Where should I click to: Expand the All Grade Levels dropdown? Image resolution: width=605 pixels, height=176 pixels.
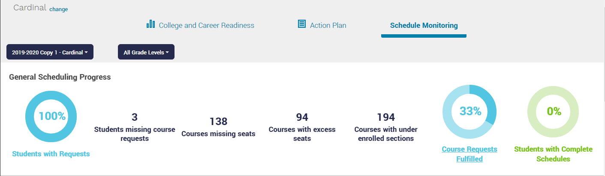[x=146, y=52]
